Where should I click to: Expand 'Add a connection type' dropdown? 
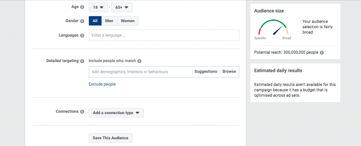116,113
